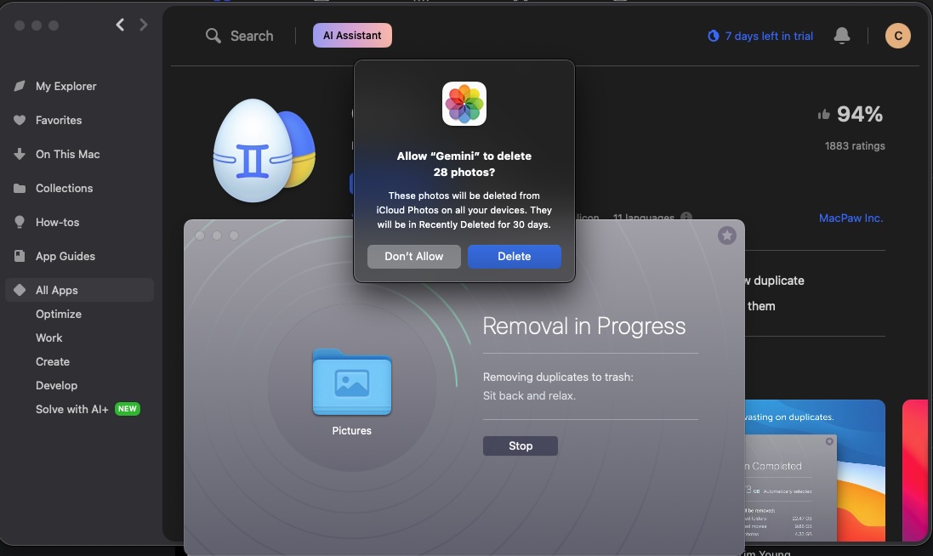Screen dimensions: 933x556
Task: Click the magnifying glass search icon
Action: click(x=213, y=36)
